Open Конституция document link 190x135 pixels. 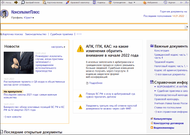161,50
